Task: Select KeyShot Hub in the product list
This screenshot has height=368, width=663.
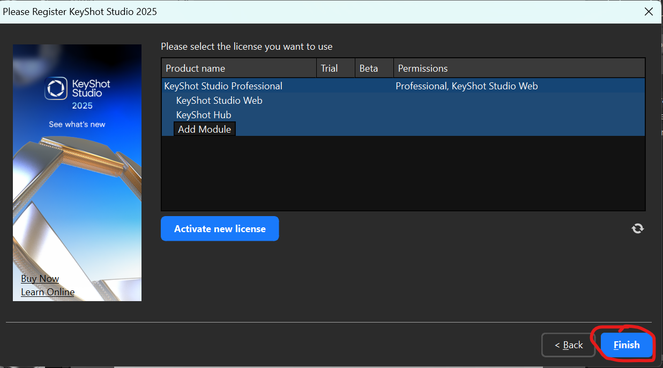Action: [x=203, y=114]
